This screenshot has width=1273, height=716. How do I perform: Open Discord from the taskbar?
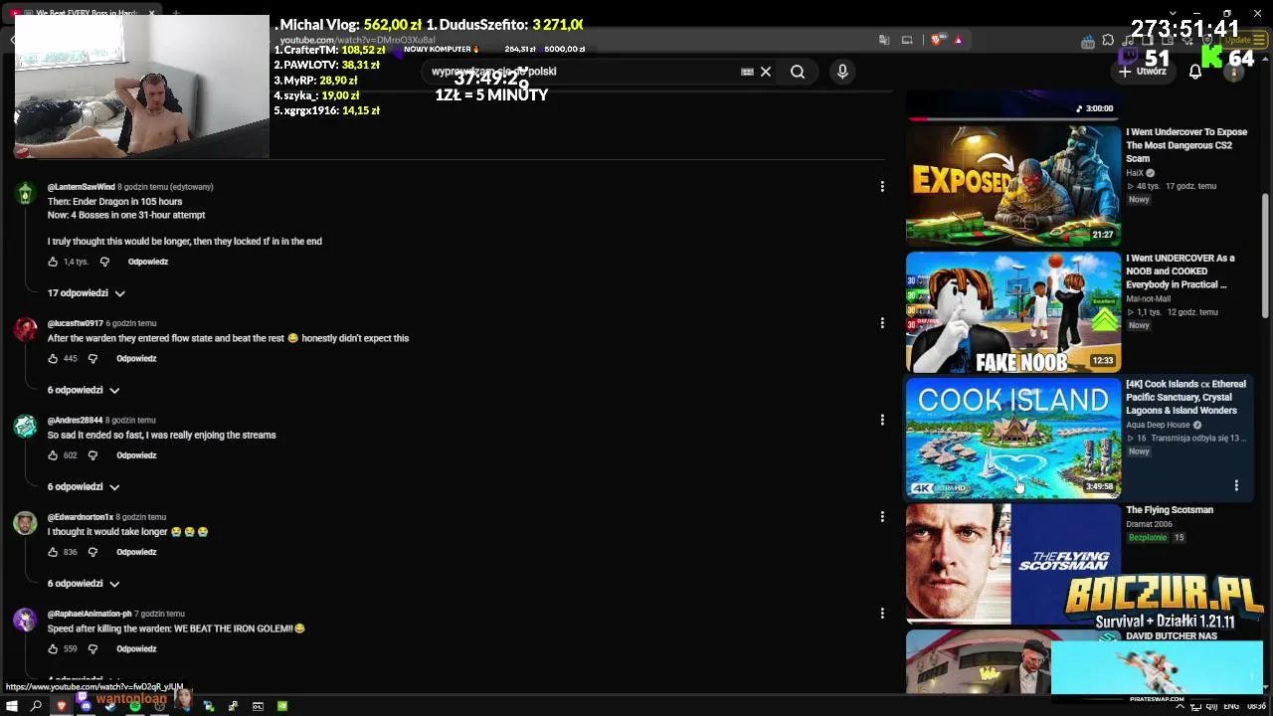[x=86, y=706]
